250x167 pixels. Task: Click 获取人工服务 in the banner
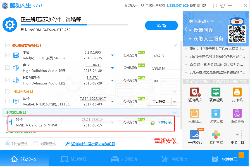208,39
